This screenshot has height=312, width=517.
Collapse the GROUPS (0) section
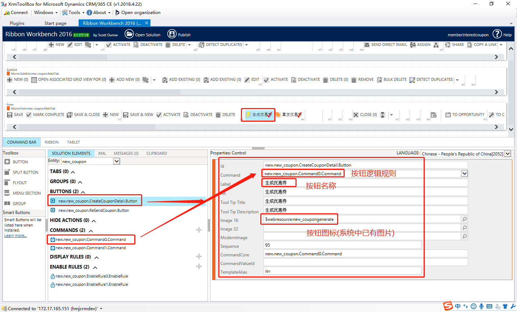tap(80, 182)
